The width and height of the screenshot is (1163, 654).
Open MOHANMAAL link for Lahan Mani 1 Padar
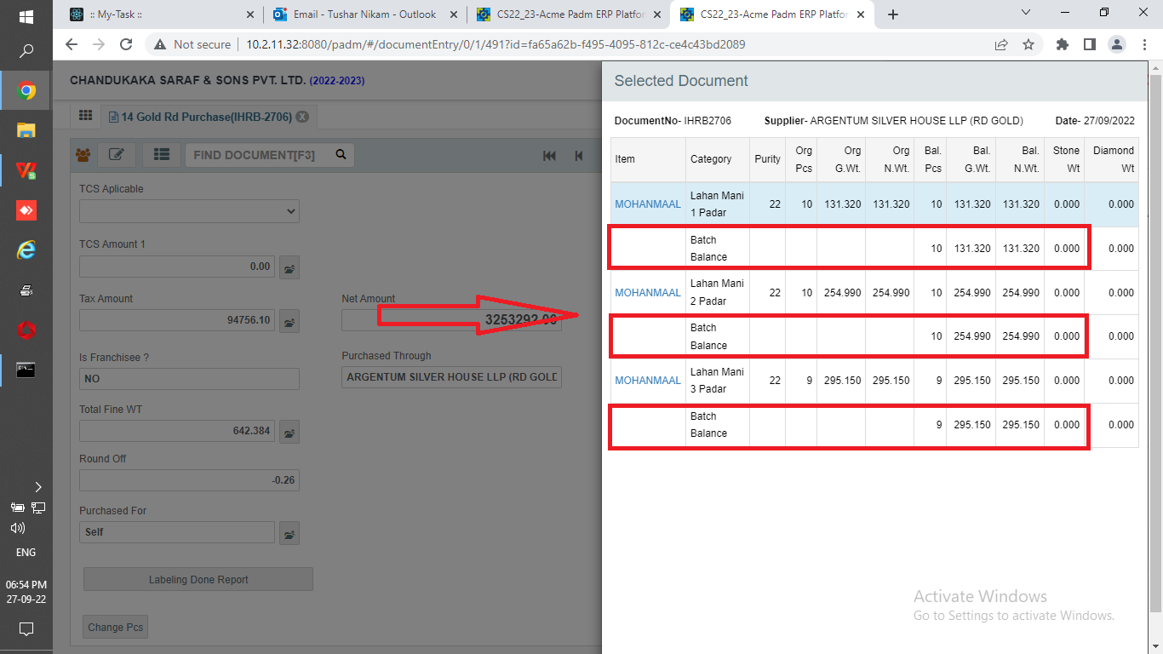tap(648, 204)
